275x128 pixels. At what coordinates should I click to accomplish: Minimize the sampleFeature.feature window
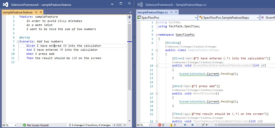click(x=112, y=4)
